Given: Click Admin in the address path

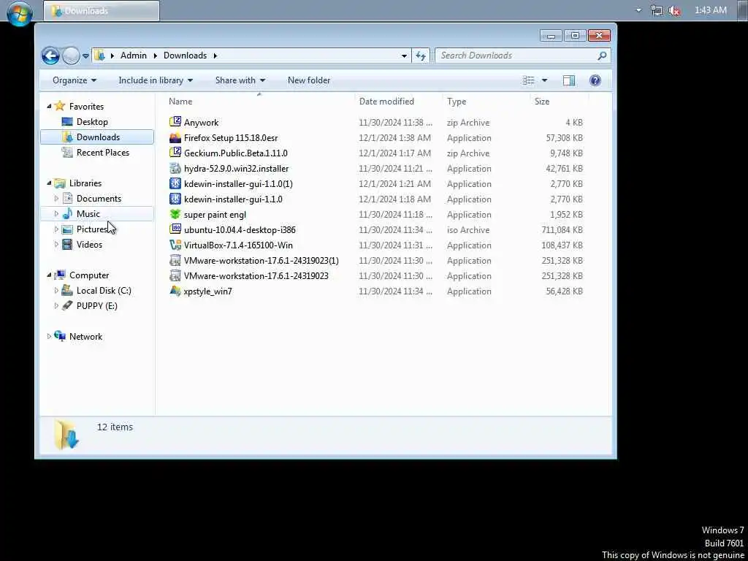Looking at the screenshot, I should point(134,56).
